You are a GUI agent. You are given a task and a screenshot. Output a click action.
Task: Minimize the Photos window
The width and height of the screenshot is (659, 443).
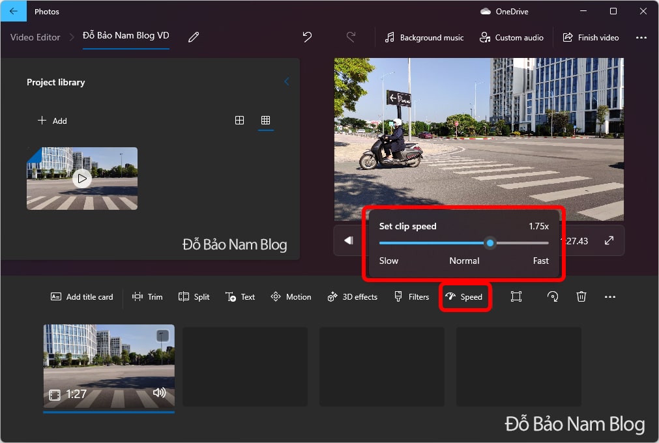click(583, 11)
